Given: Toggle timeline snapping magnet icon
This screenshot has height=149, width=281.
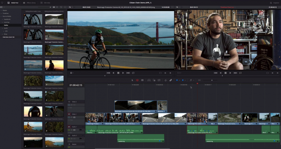Looking at the screenshot, I should pos(166,80).
